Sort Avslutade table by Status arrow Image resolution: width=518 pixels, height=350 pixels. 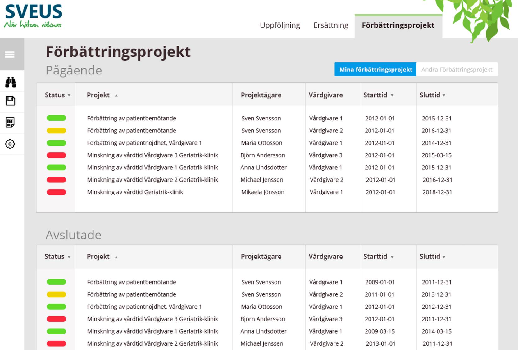click(x=69, y=257)
